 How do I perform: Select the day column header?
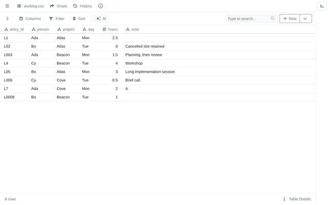pos(89,30)
